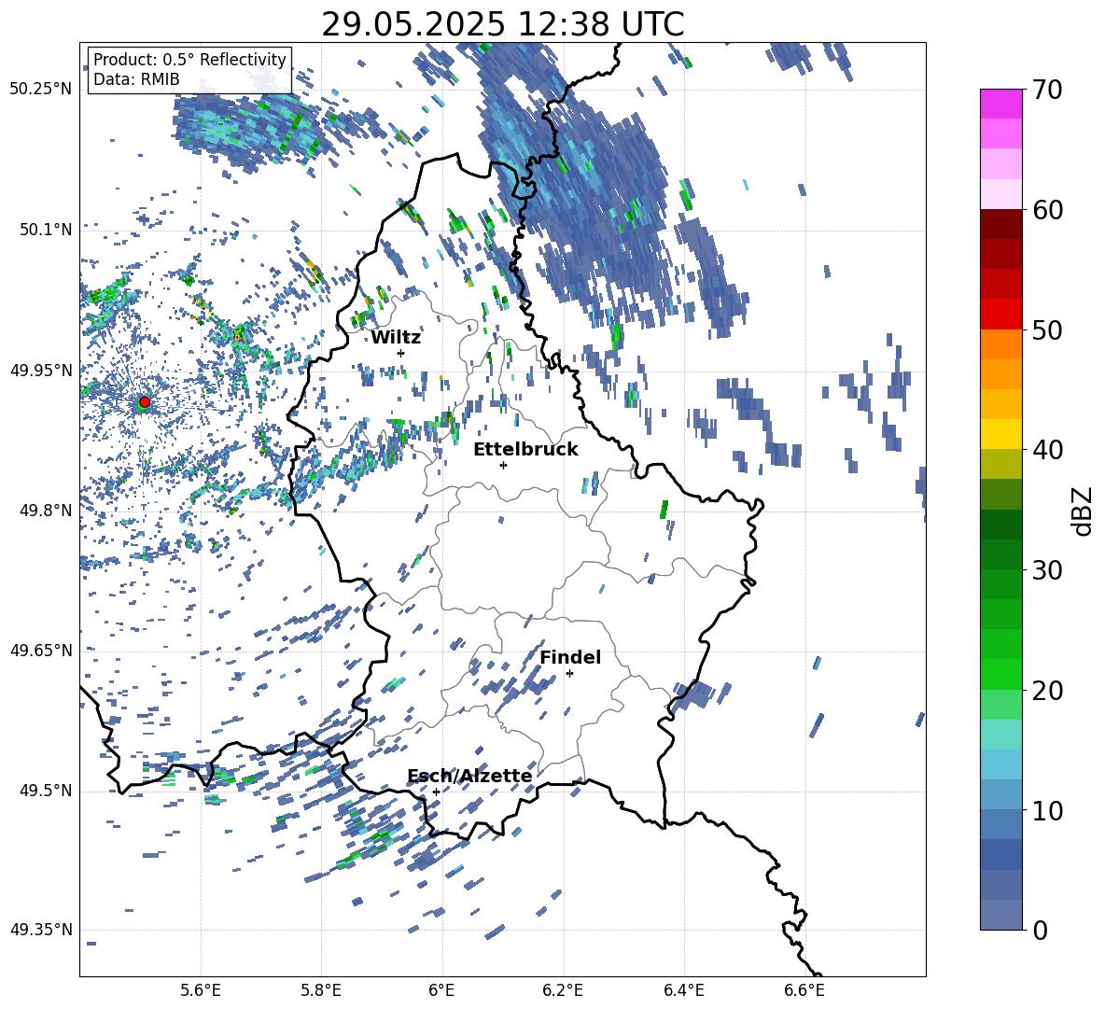1105x1009 pixels.
Task: Click the 6.4°E longitude label
Action: pyautogui.click(x=684, y=990)
